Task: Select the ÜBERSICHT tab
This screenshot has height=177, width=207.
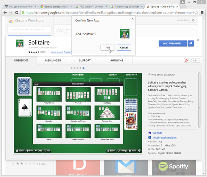Action: coord(21,61)
